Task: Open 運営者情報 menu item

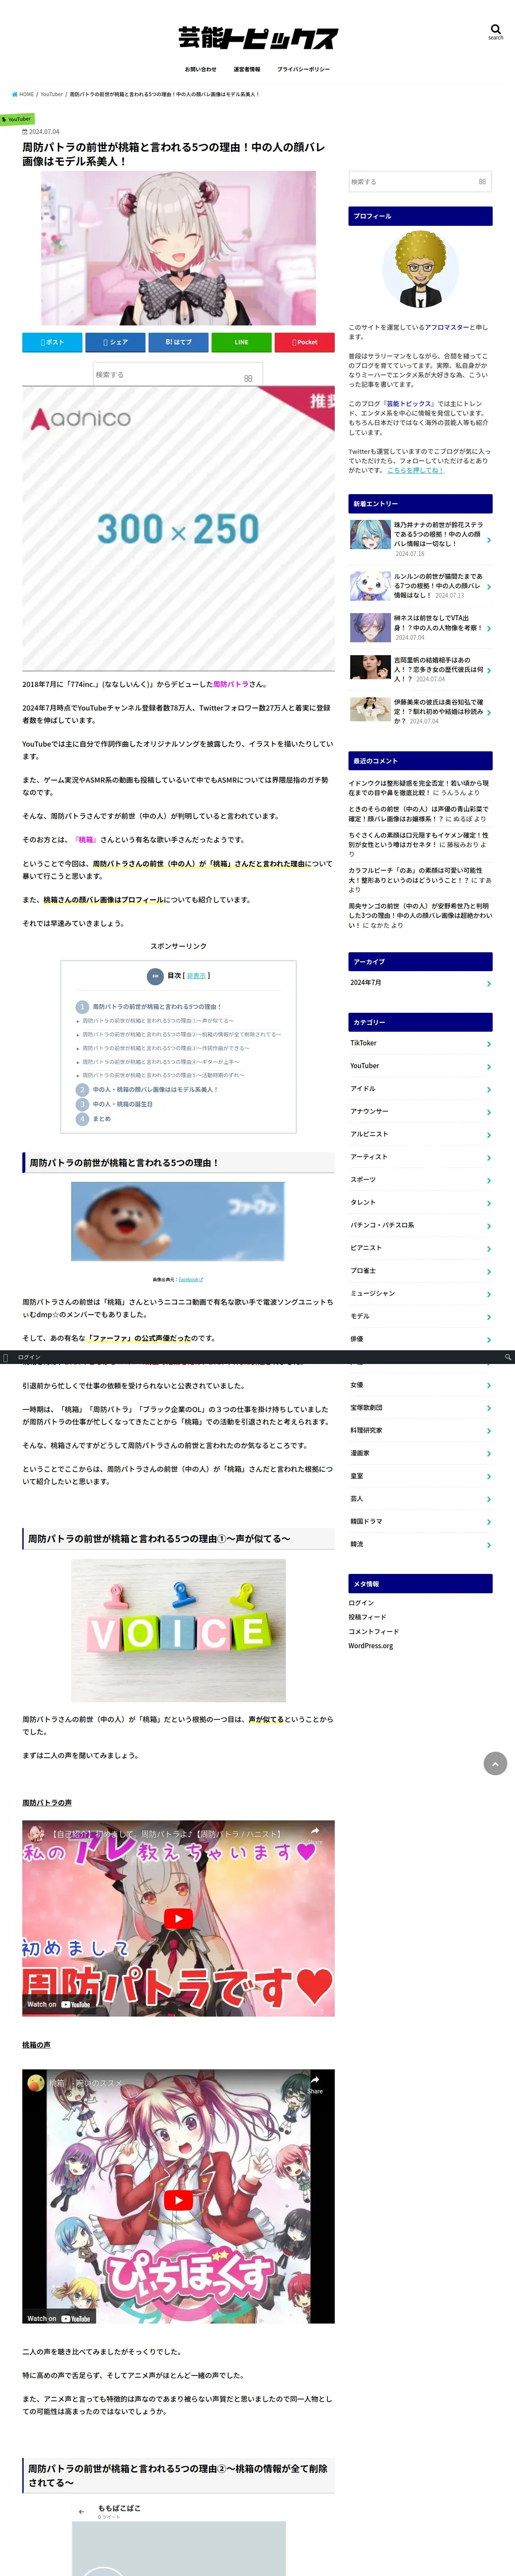Action: [247, 70]
